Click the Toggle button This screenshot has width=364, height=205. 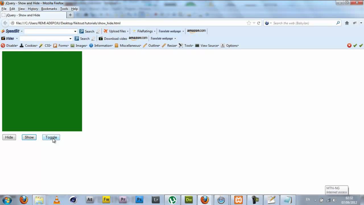coord(51,137)
